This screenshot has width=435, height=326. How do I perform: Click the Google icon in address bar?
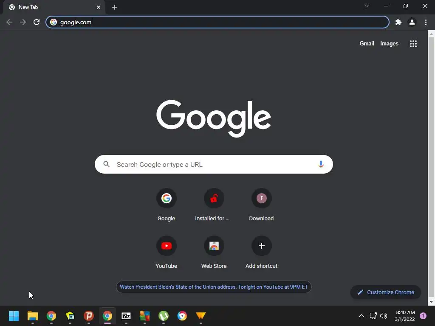coord(54,22)
